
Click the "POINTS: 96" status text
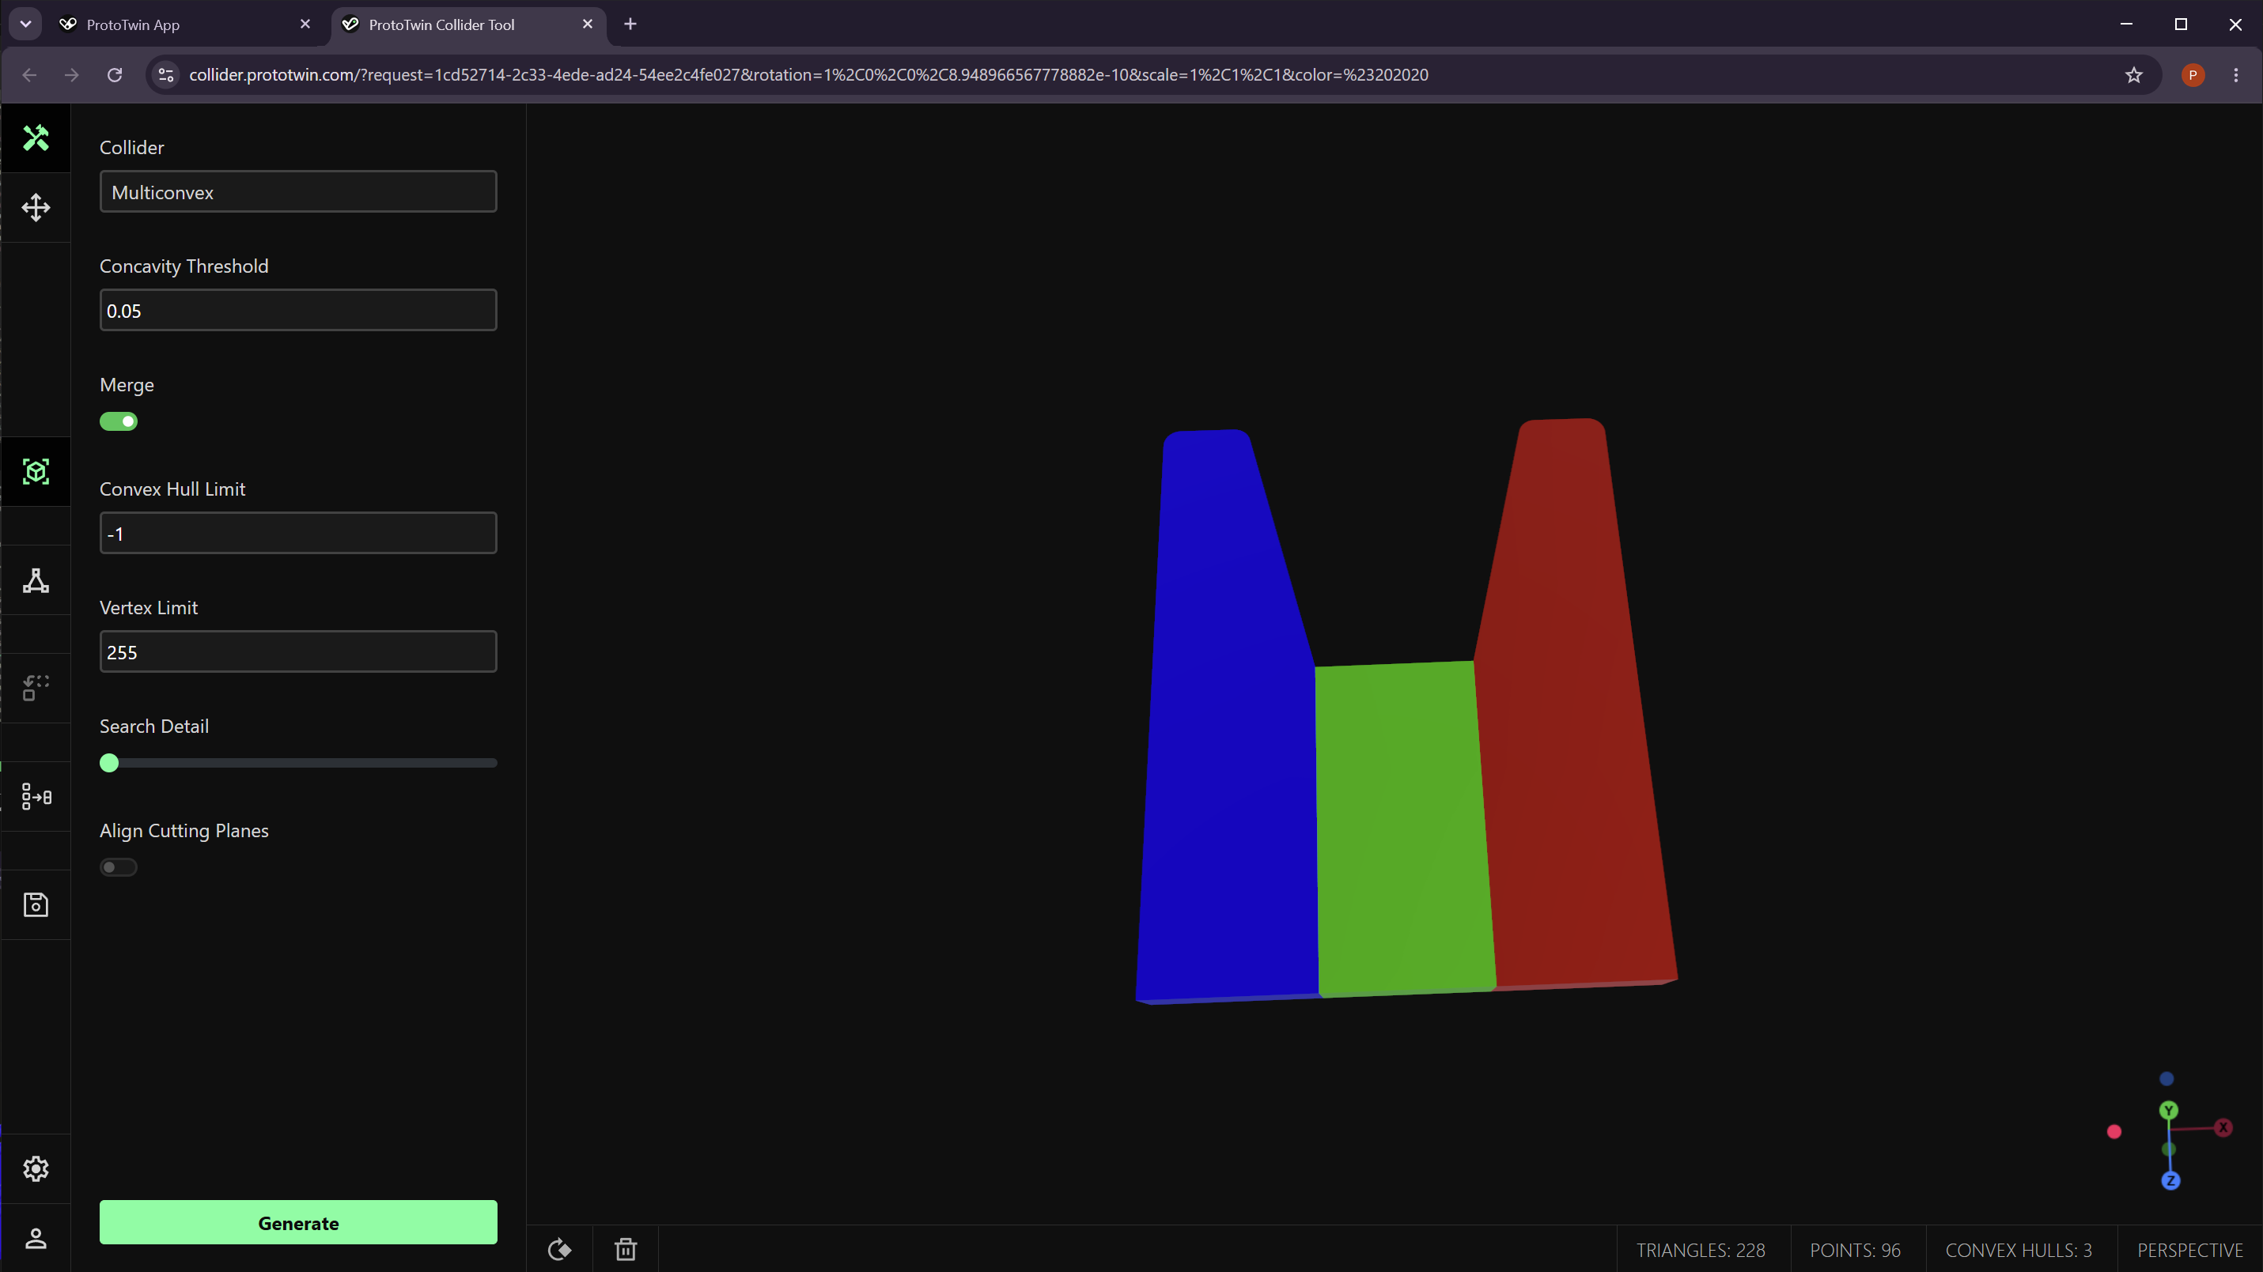pos(1856,1250)
